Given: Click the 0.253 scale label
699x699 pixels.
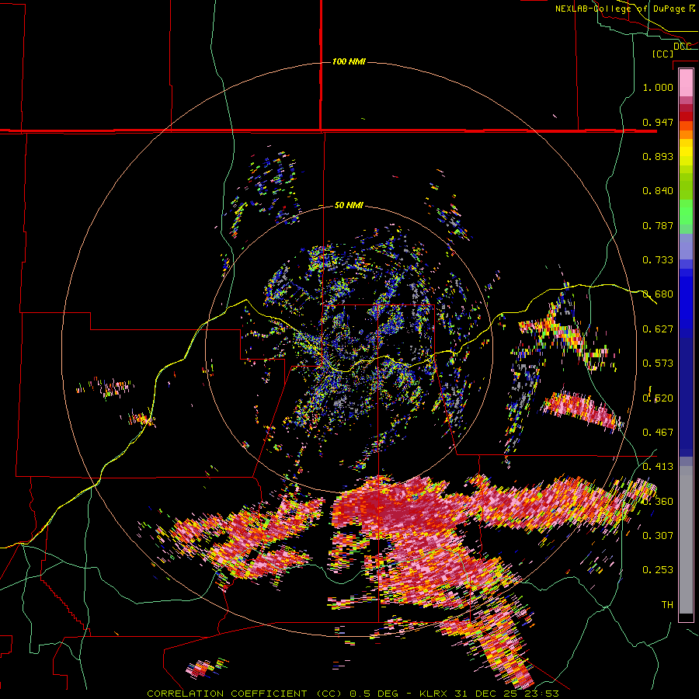Looking at the screenshot, I should pyautogui.click(x=658, y=570).
